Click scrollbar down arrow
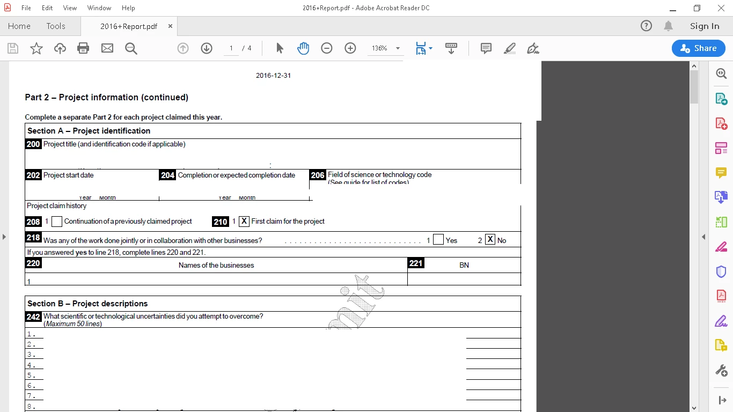The image size is (733, 412). pyautogui.click(x=694, y=408)
